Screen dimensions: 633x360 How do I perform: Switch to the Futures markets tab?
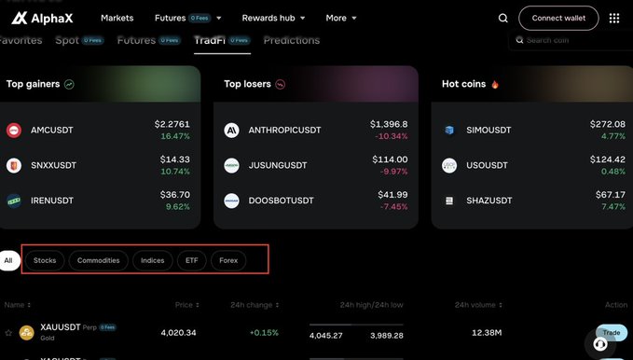(148, 40)
